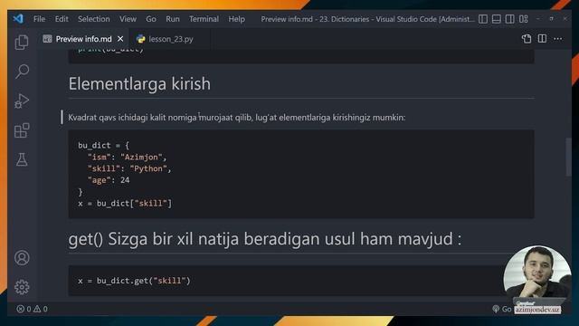The image size is (579, 326).
Task: Open More Actions ellipsis menu
Action: (557, 39)
